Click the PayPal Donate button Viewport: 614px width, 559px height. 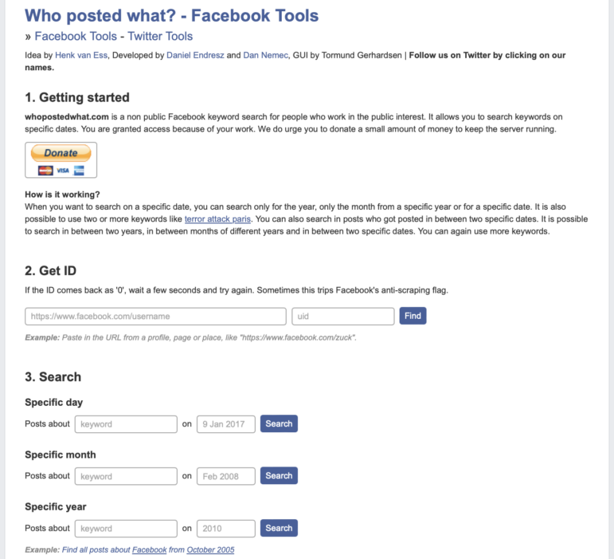(x=61, y=153)
